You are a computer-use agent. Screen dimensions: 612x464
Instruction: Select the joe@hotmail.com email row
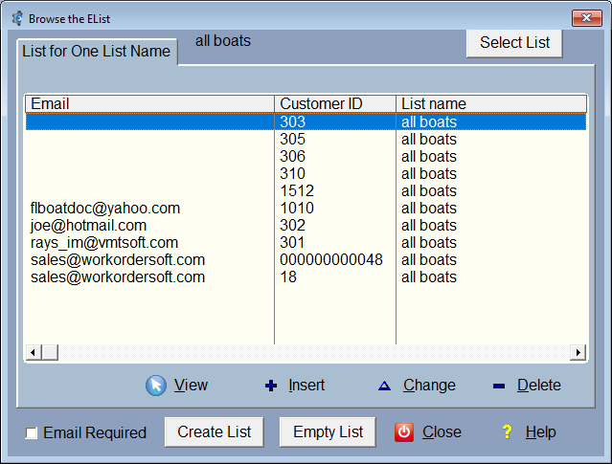click(306, 226)
